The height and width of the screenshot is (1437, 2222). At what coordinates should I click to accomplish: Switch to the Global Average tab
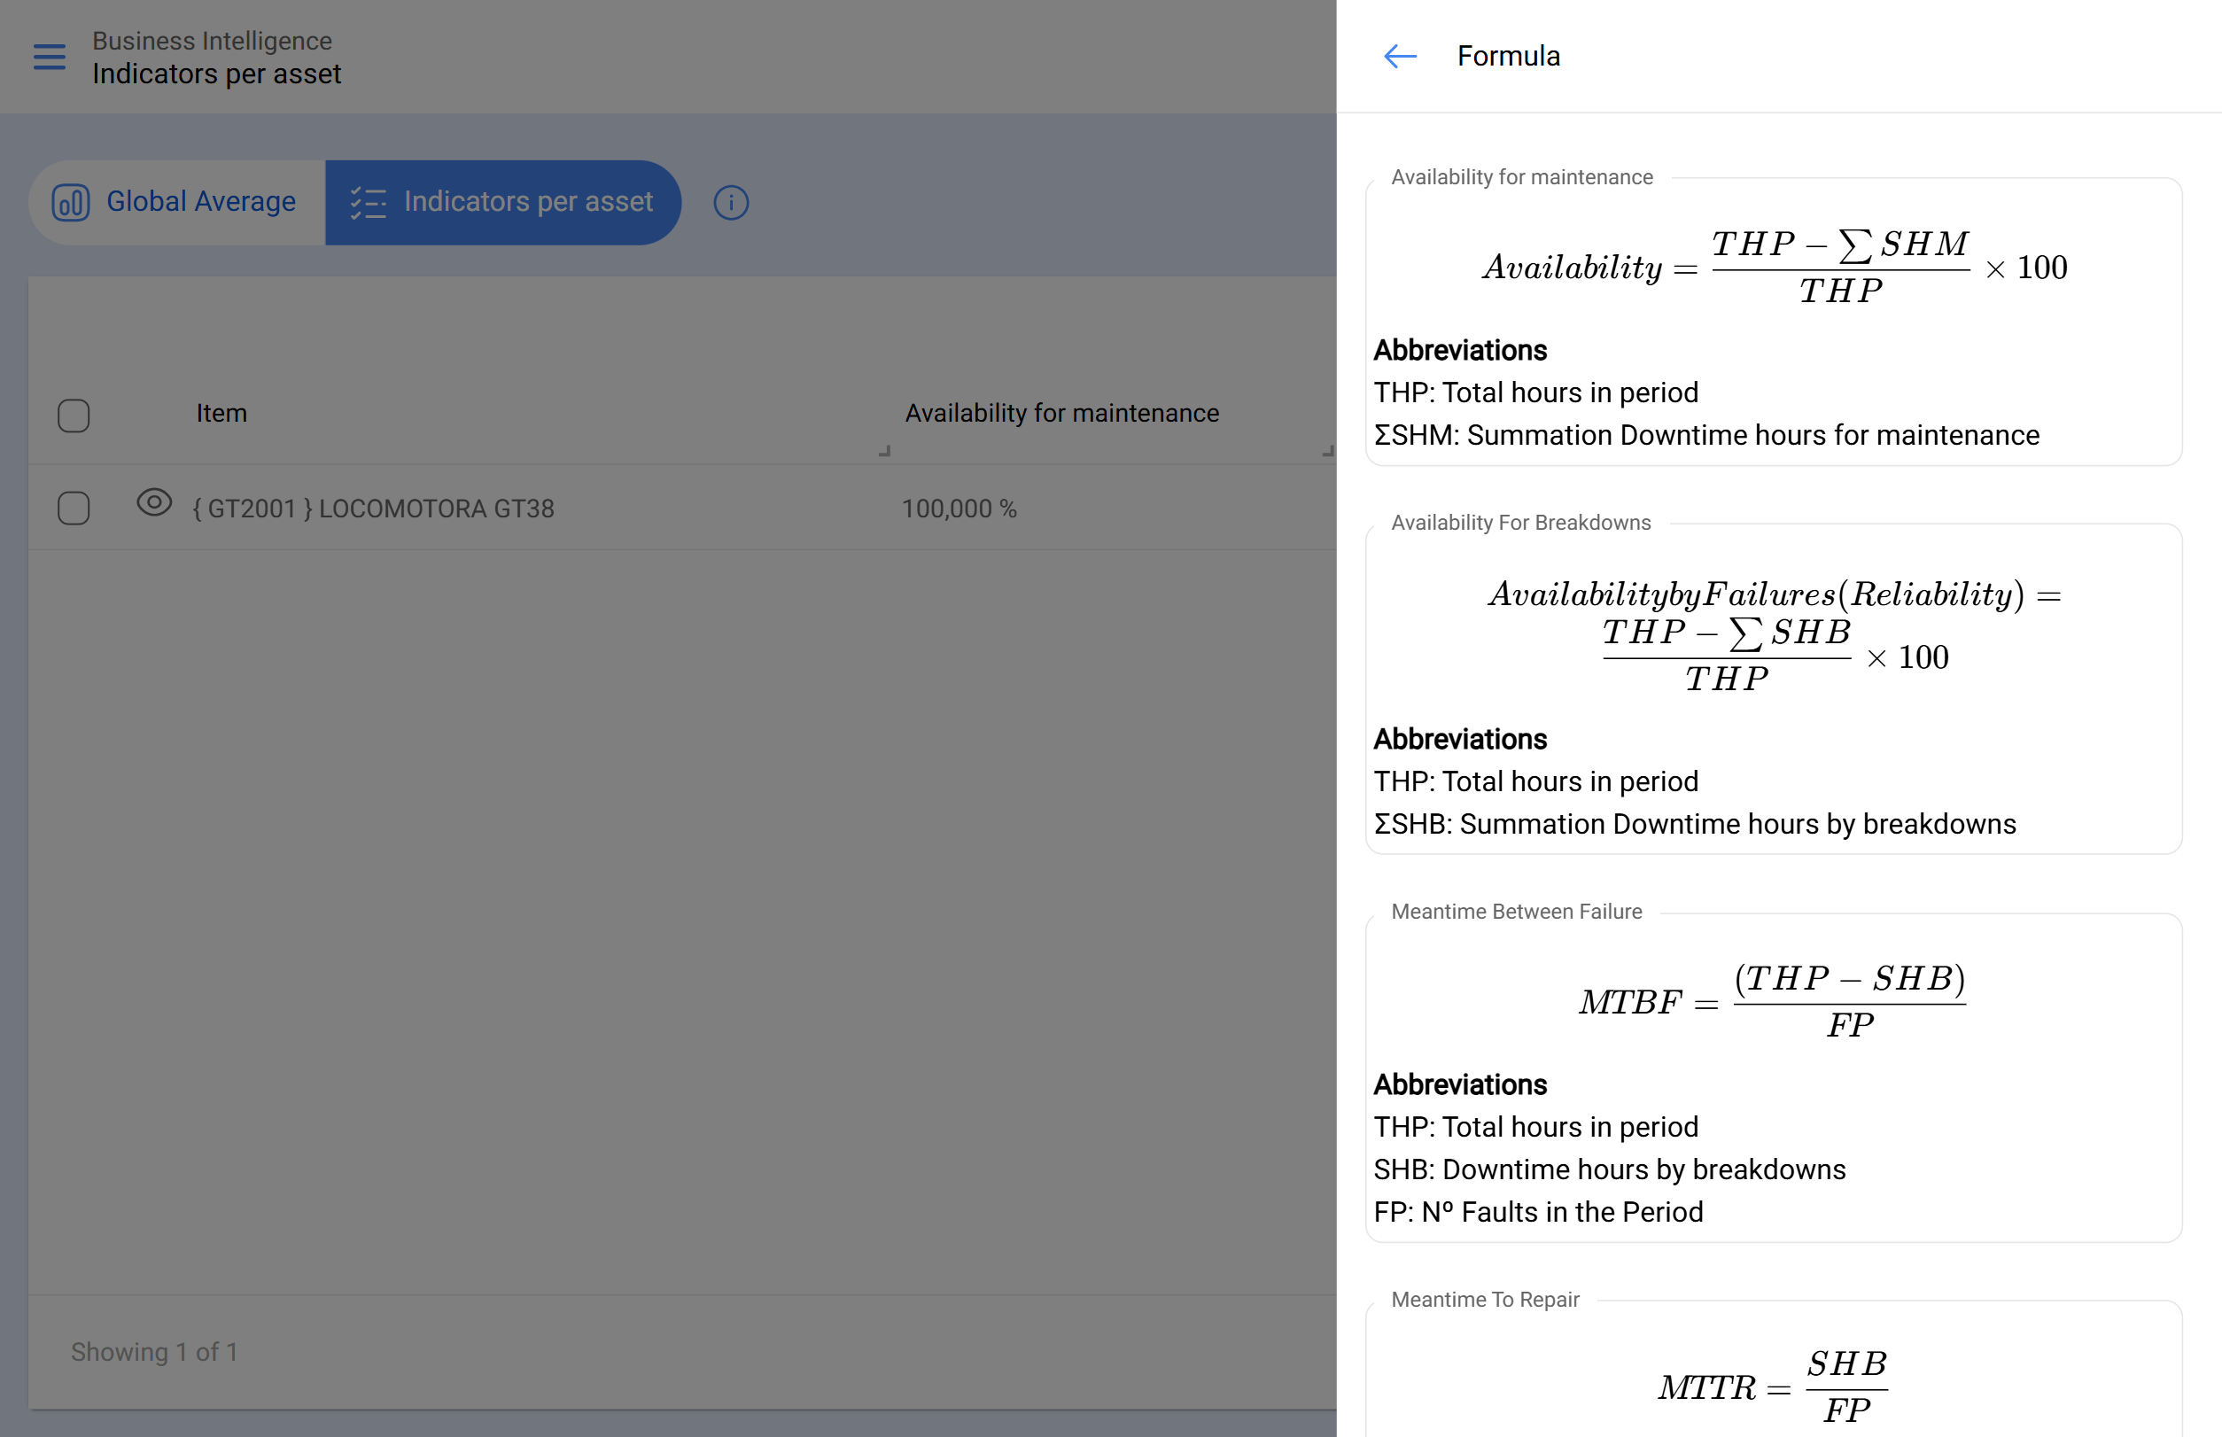click(x=176, y=202)
